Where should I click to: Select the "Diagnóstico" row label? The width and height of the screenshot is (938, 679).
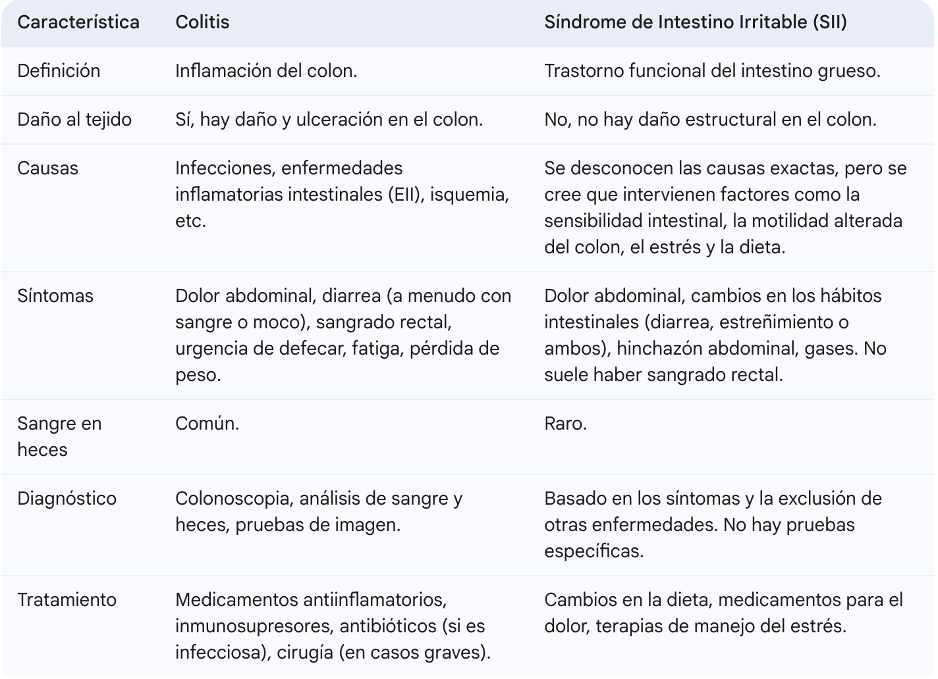point(67,499)
